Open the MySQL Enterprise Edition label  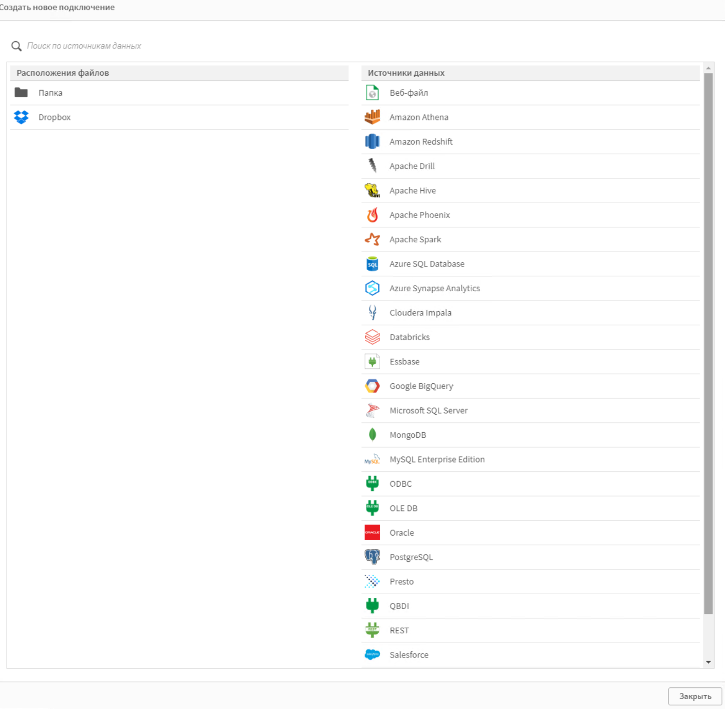tap(437, 459)
